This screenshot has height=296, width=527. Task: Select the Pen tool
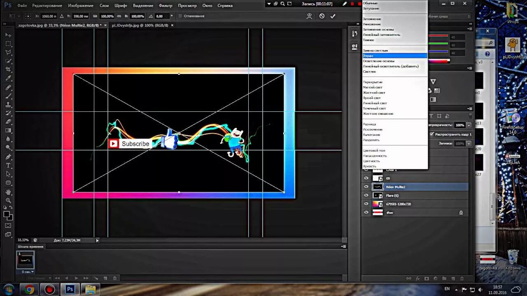tap(8, 157)
